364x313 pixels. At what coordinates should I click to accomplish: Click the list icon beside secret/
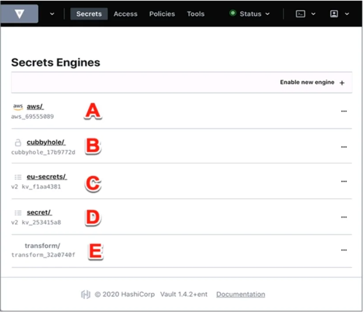point(18,213)
